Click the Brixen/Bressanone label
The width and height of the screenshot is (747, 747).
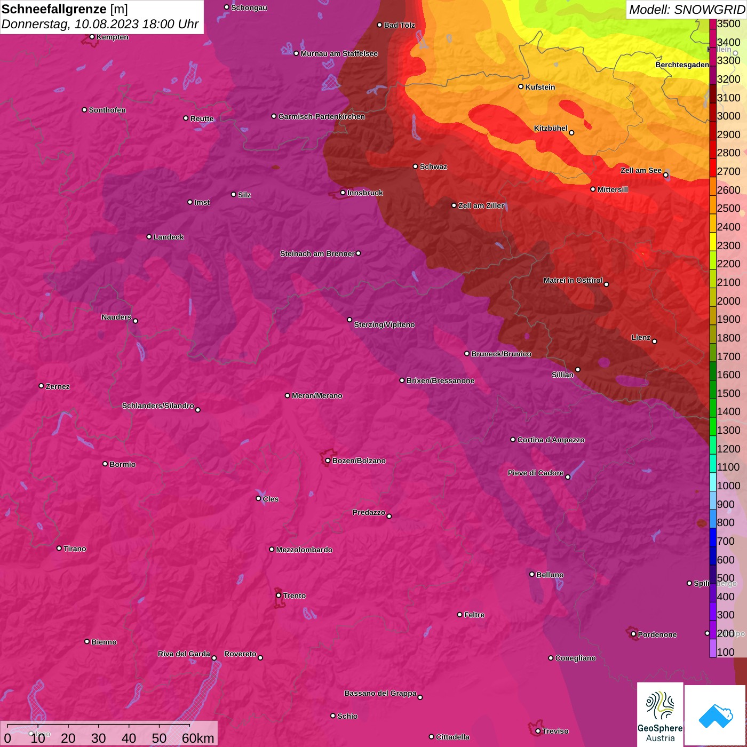pyautogui.click(x=441, y=380)
